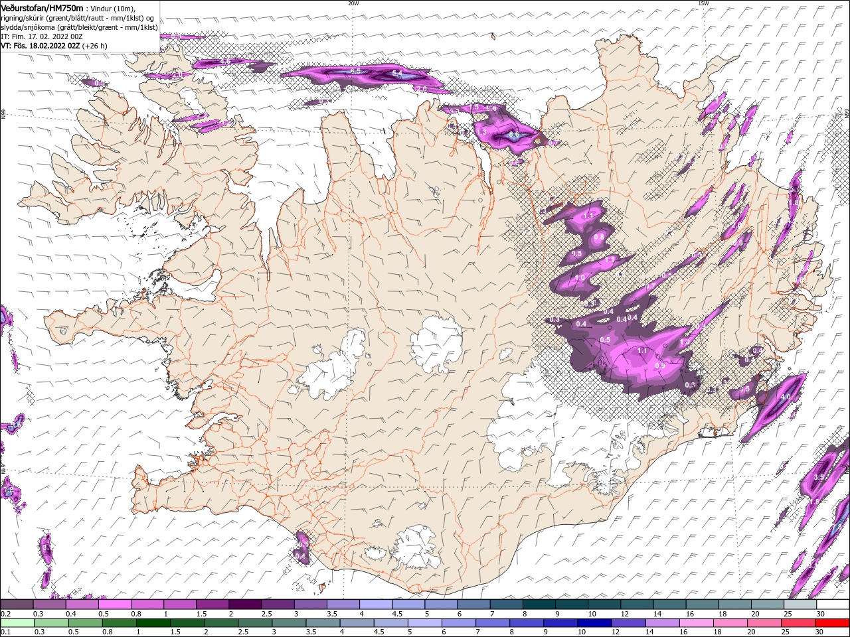Select the upper-row legend swatch labeled 0.2
850x637 pixels.
[17, 604]
